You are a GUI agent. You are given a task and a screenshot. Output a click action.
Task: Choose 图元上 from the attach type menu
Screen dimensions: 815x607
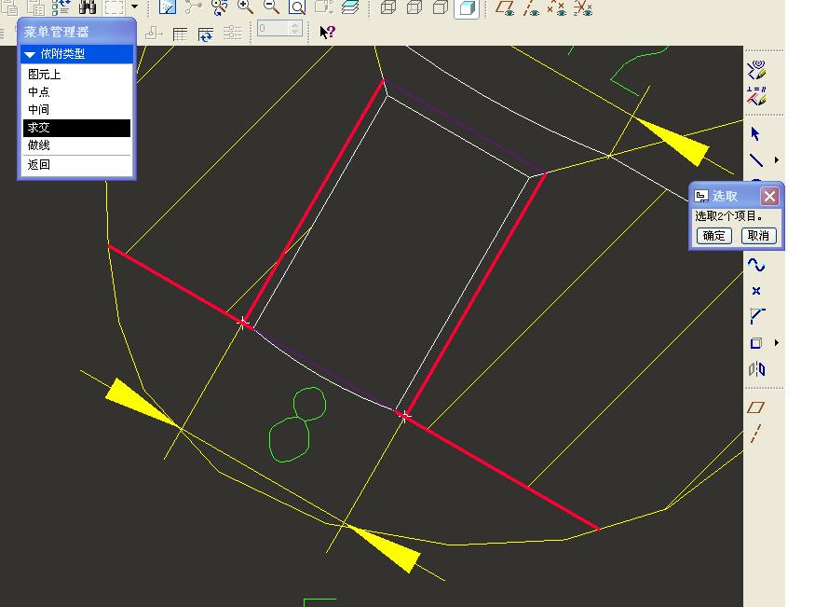point(77,75)
